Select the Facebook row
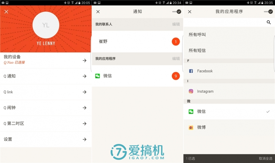Screen dimensions: 275x163 229,71
